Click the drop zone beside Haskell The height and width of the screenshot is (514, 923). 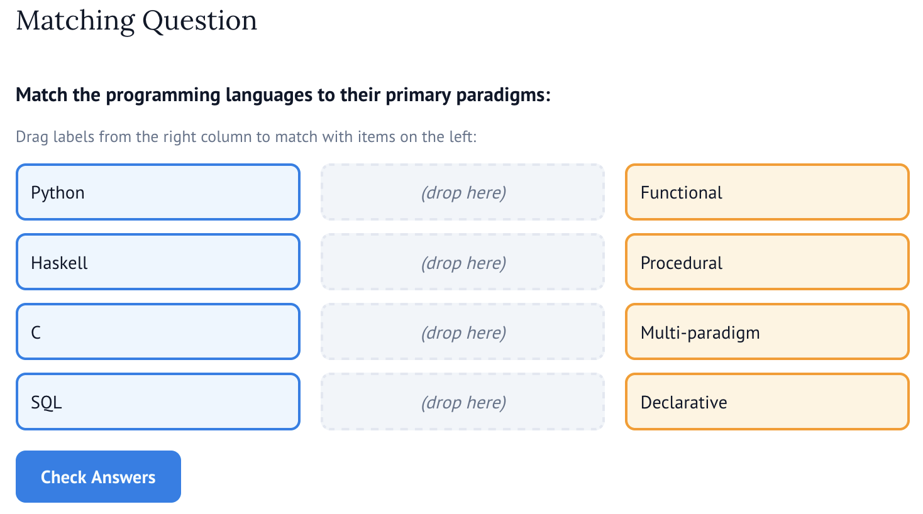[x=463, y=262]
